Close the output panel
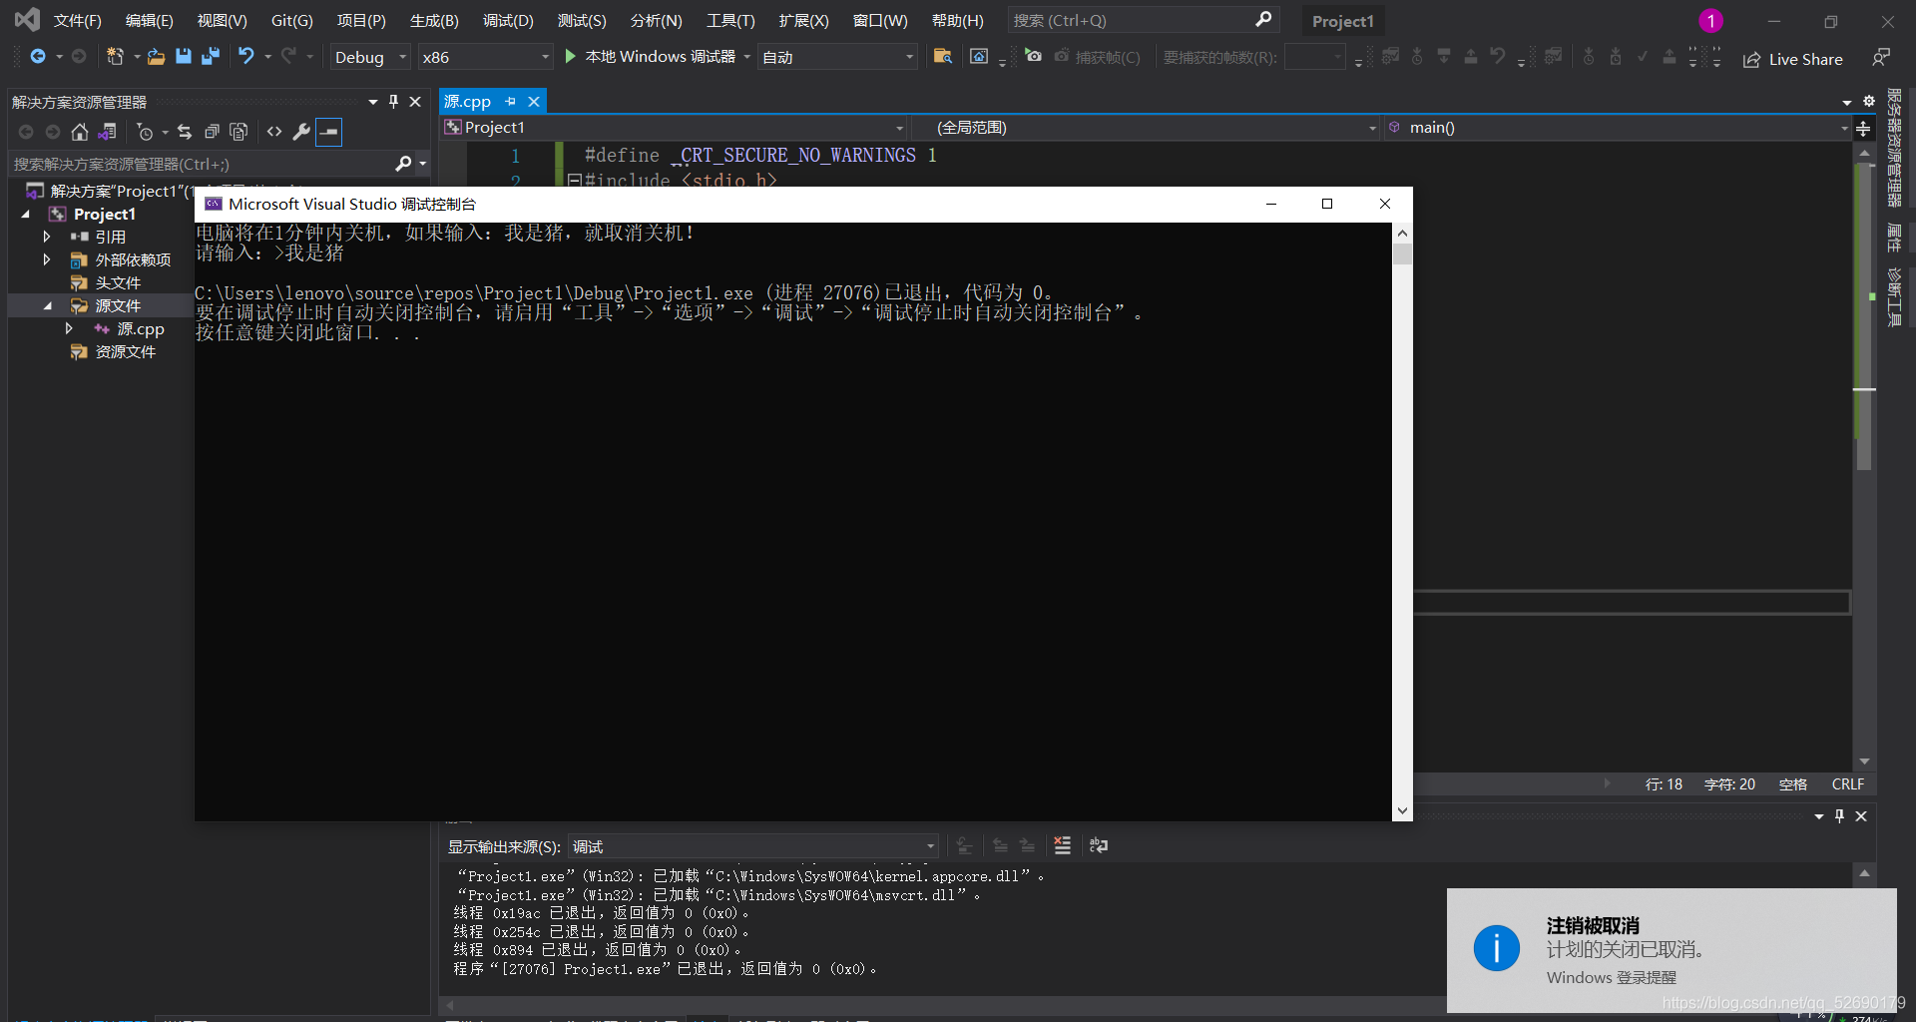The height and width of the screenshot is (1022, 1916). coord(1861,816)
